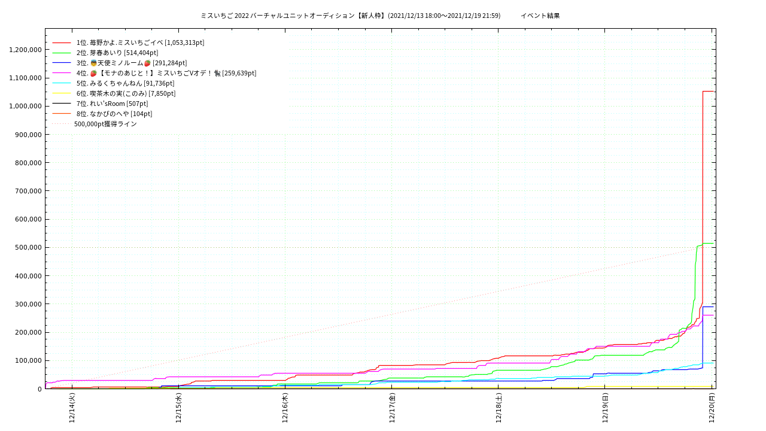Click the strawberry emoji before 【モナのあじと！】
This screenshot has height=431, width=766.
[93, 73]
